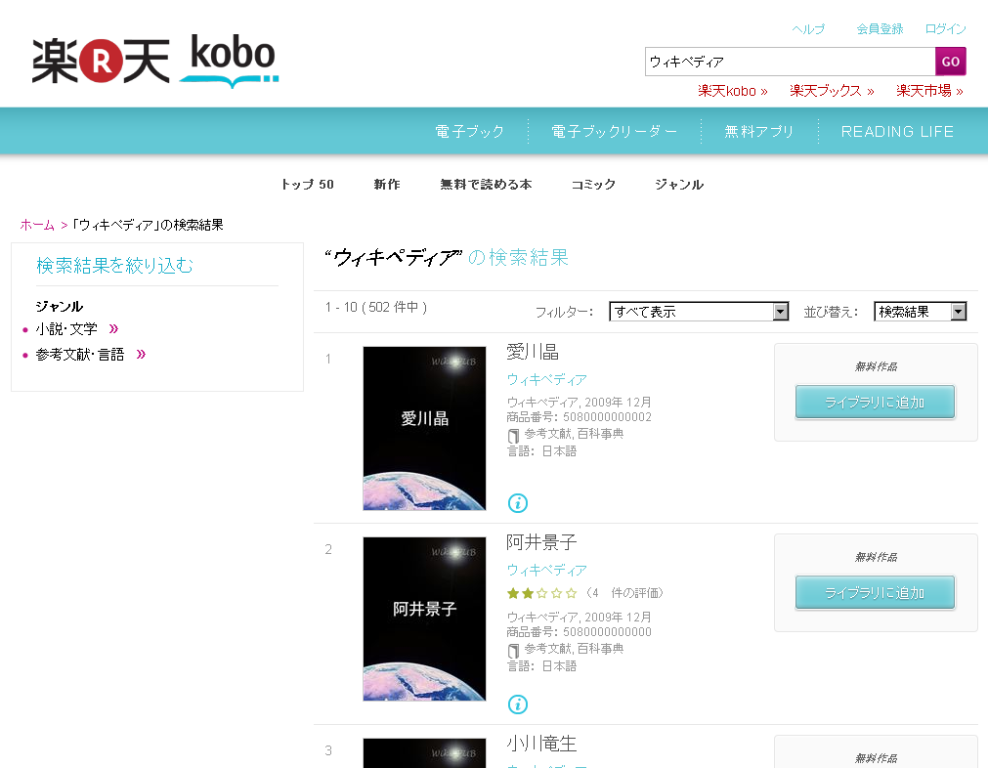Go to 無料で読める本 tab
This screenshot has height=768, width=988.
coord(486,184)
